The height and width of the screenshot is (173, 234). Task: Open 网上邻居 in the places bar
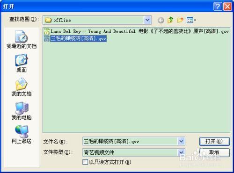coord(22,135)
